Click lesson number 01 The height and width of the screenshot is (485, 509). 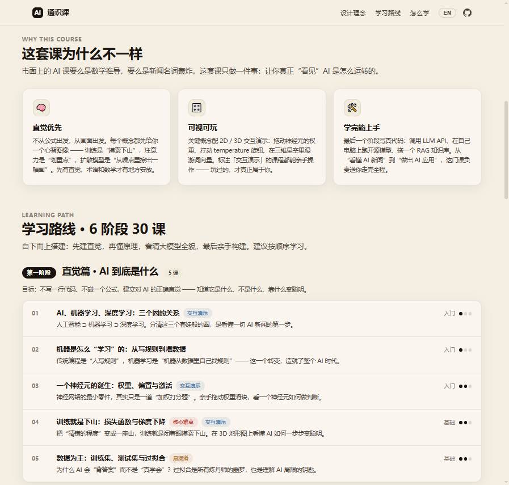point(35,313)
